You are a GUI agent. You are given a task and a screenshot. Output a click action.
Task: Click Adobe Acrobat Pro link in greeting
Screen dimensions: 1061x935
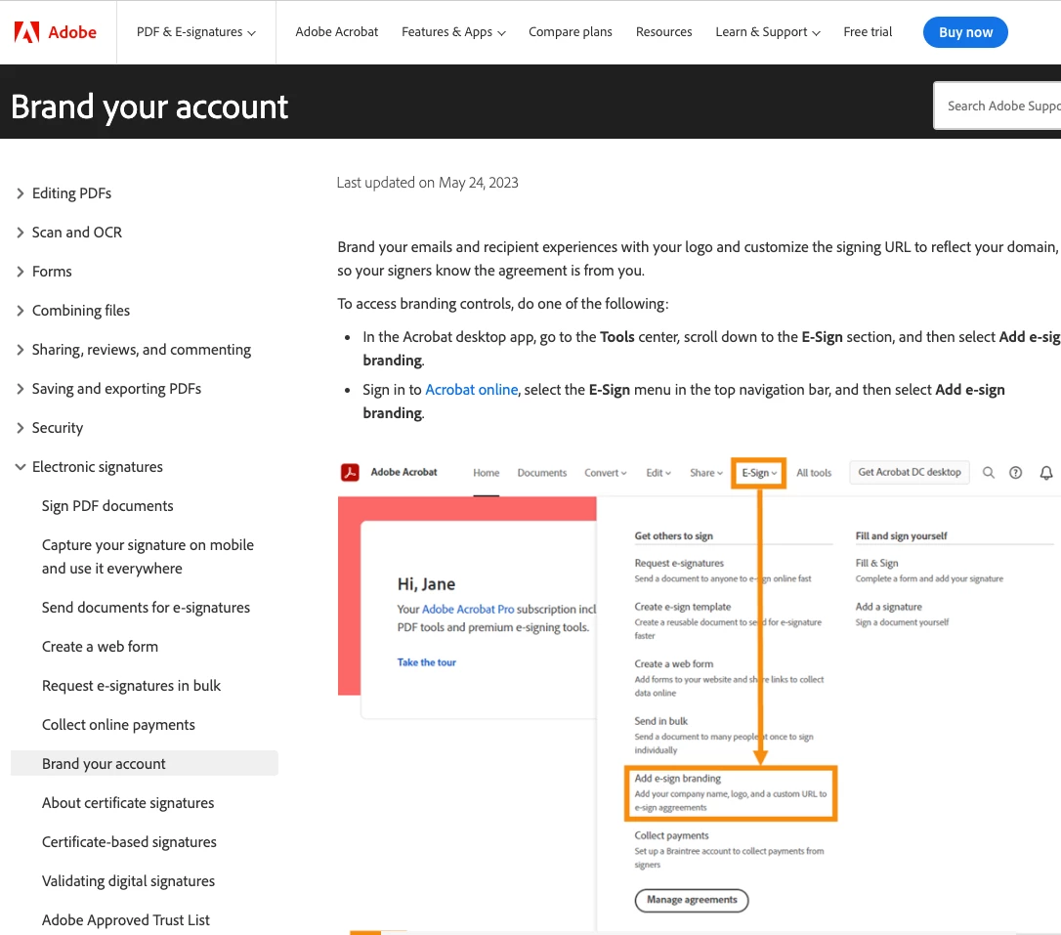click(468, 609)
